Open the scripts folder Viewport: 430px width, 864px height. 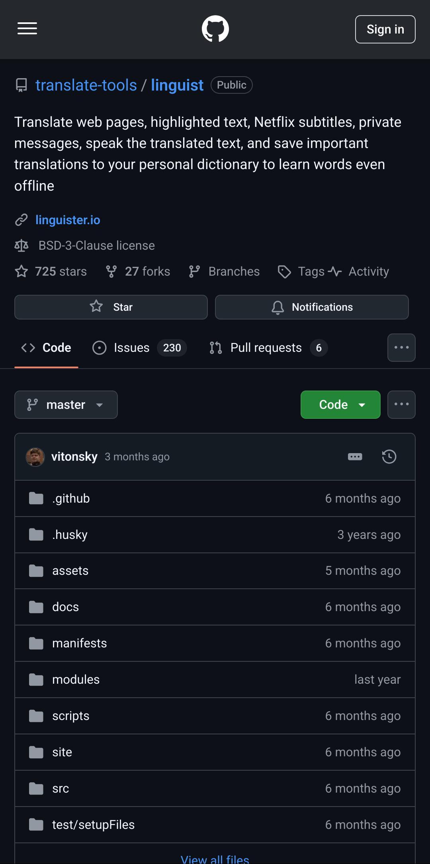click(70, 716)
